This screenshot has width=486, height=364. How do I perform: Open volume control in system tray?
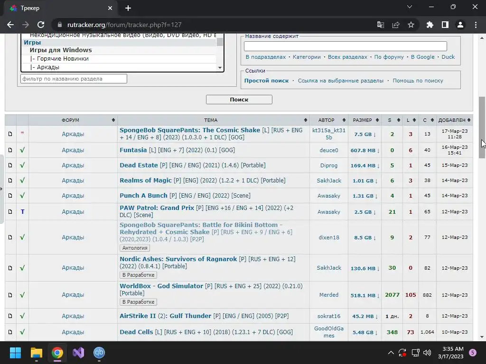[427, 353]
